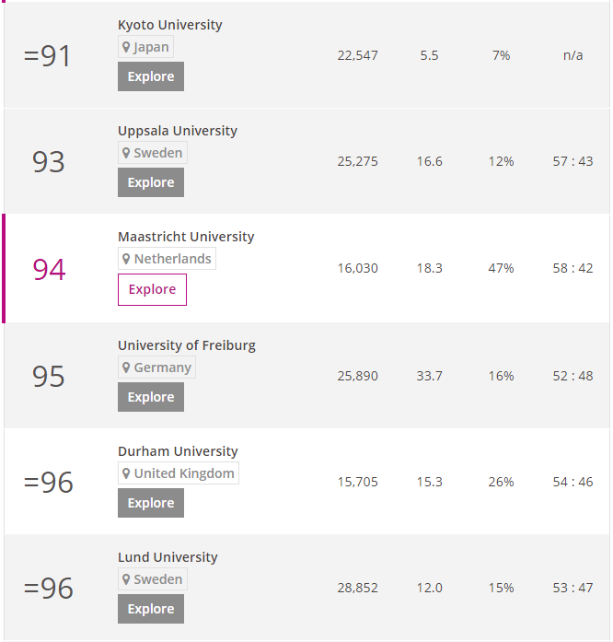Click location pin icon beside Netherlands
The width and height of the screenshot is (613, 642).
coord(126,259)
